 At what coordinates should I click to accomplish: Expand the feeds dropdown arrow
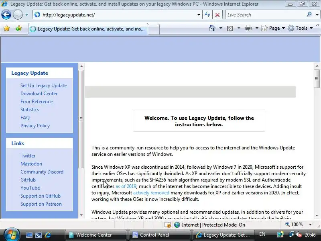click(x=239, y=28)
